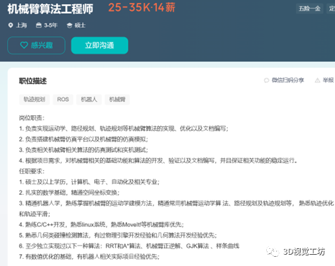Click the chat bubble icon beside 微信扫码分享
The height and width of the screenshot is (266, 335).
coord(267,80)
